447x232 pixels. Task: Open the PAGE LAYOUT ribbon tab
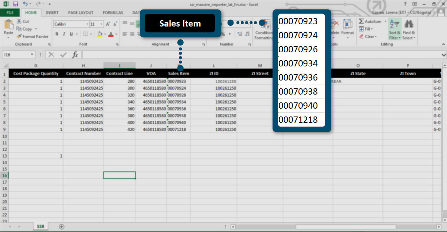[x=81, y=13]
